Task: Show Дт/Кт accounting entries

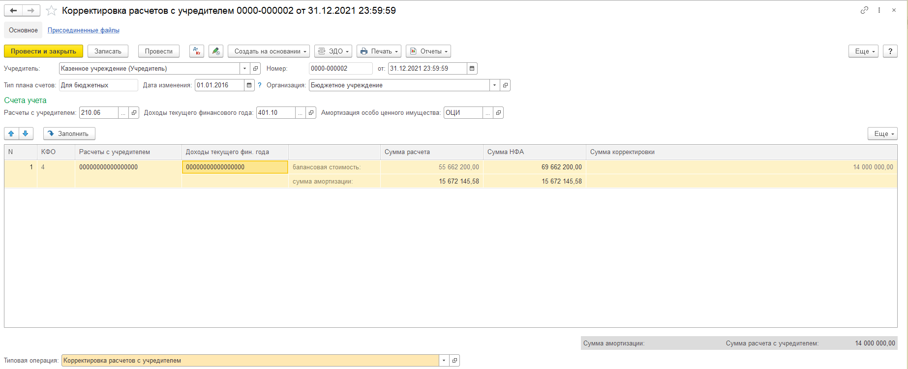Action: coord(197,51)
